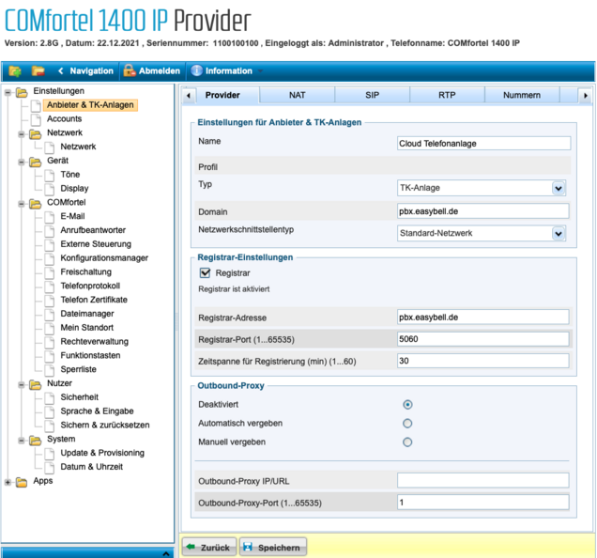Image resolution: width=597 pixels, height=558 pixels.
Task: Click the Speichern button
Action: pos(273,547)
